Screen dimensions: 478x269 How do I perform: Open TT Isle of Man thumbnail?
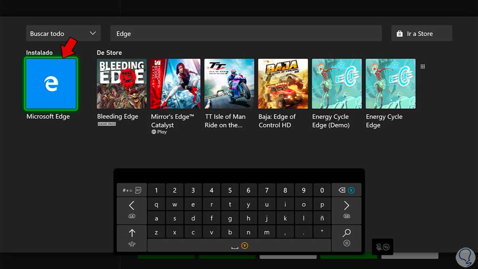pyautogui.click(x=229, y=84)
